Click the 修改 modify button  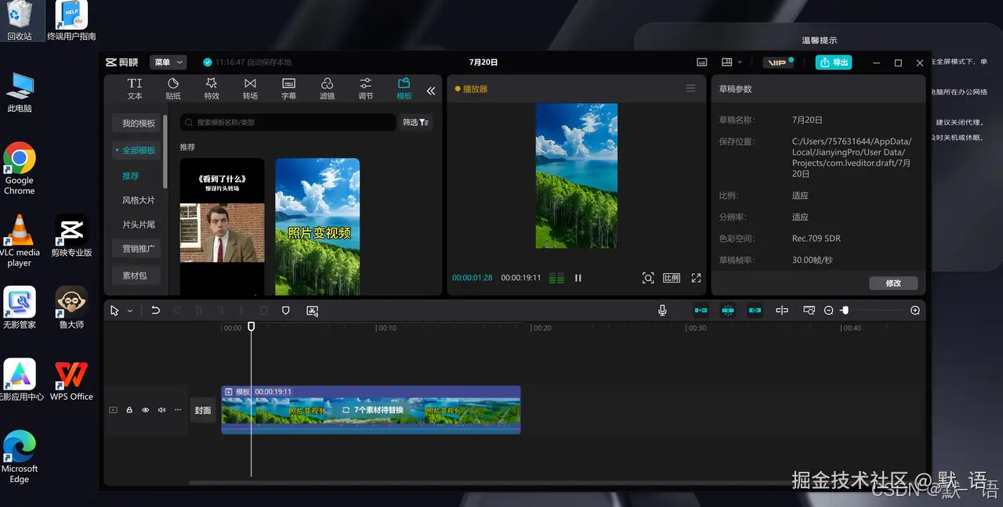point(893,283)
